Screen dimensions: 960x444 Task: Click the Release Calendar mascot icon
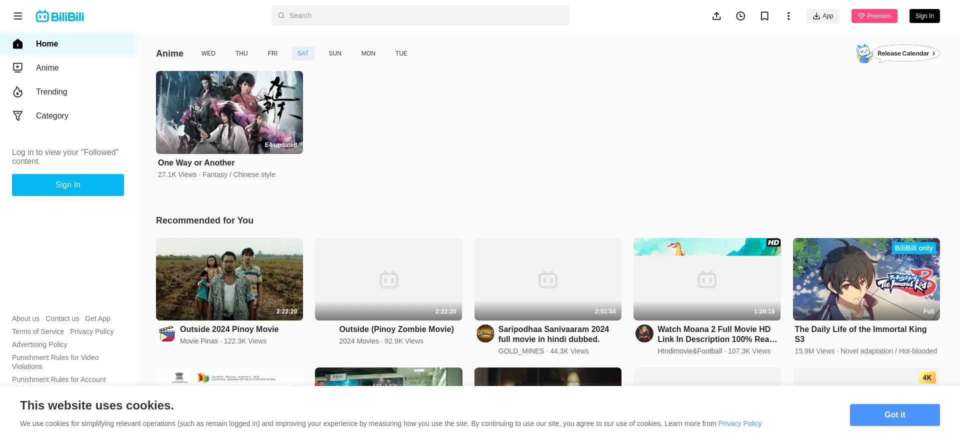point(864,53)
